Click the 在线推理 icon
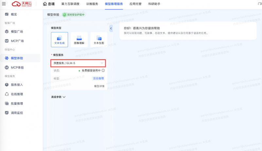Viewport: 262px width, 151px height. click(x=7, y=94)
